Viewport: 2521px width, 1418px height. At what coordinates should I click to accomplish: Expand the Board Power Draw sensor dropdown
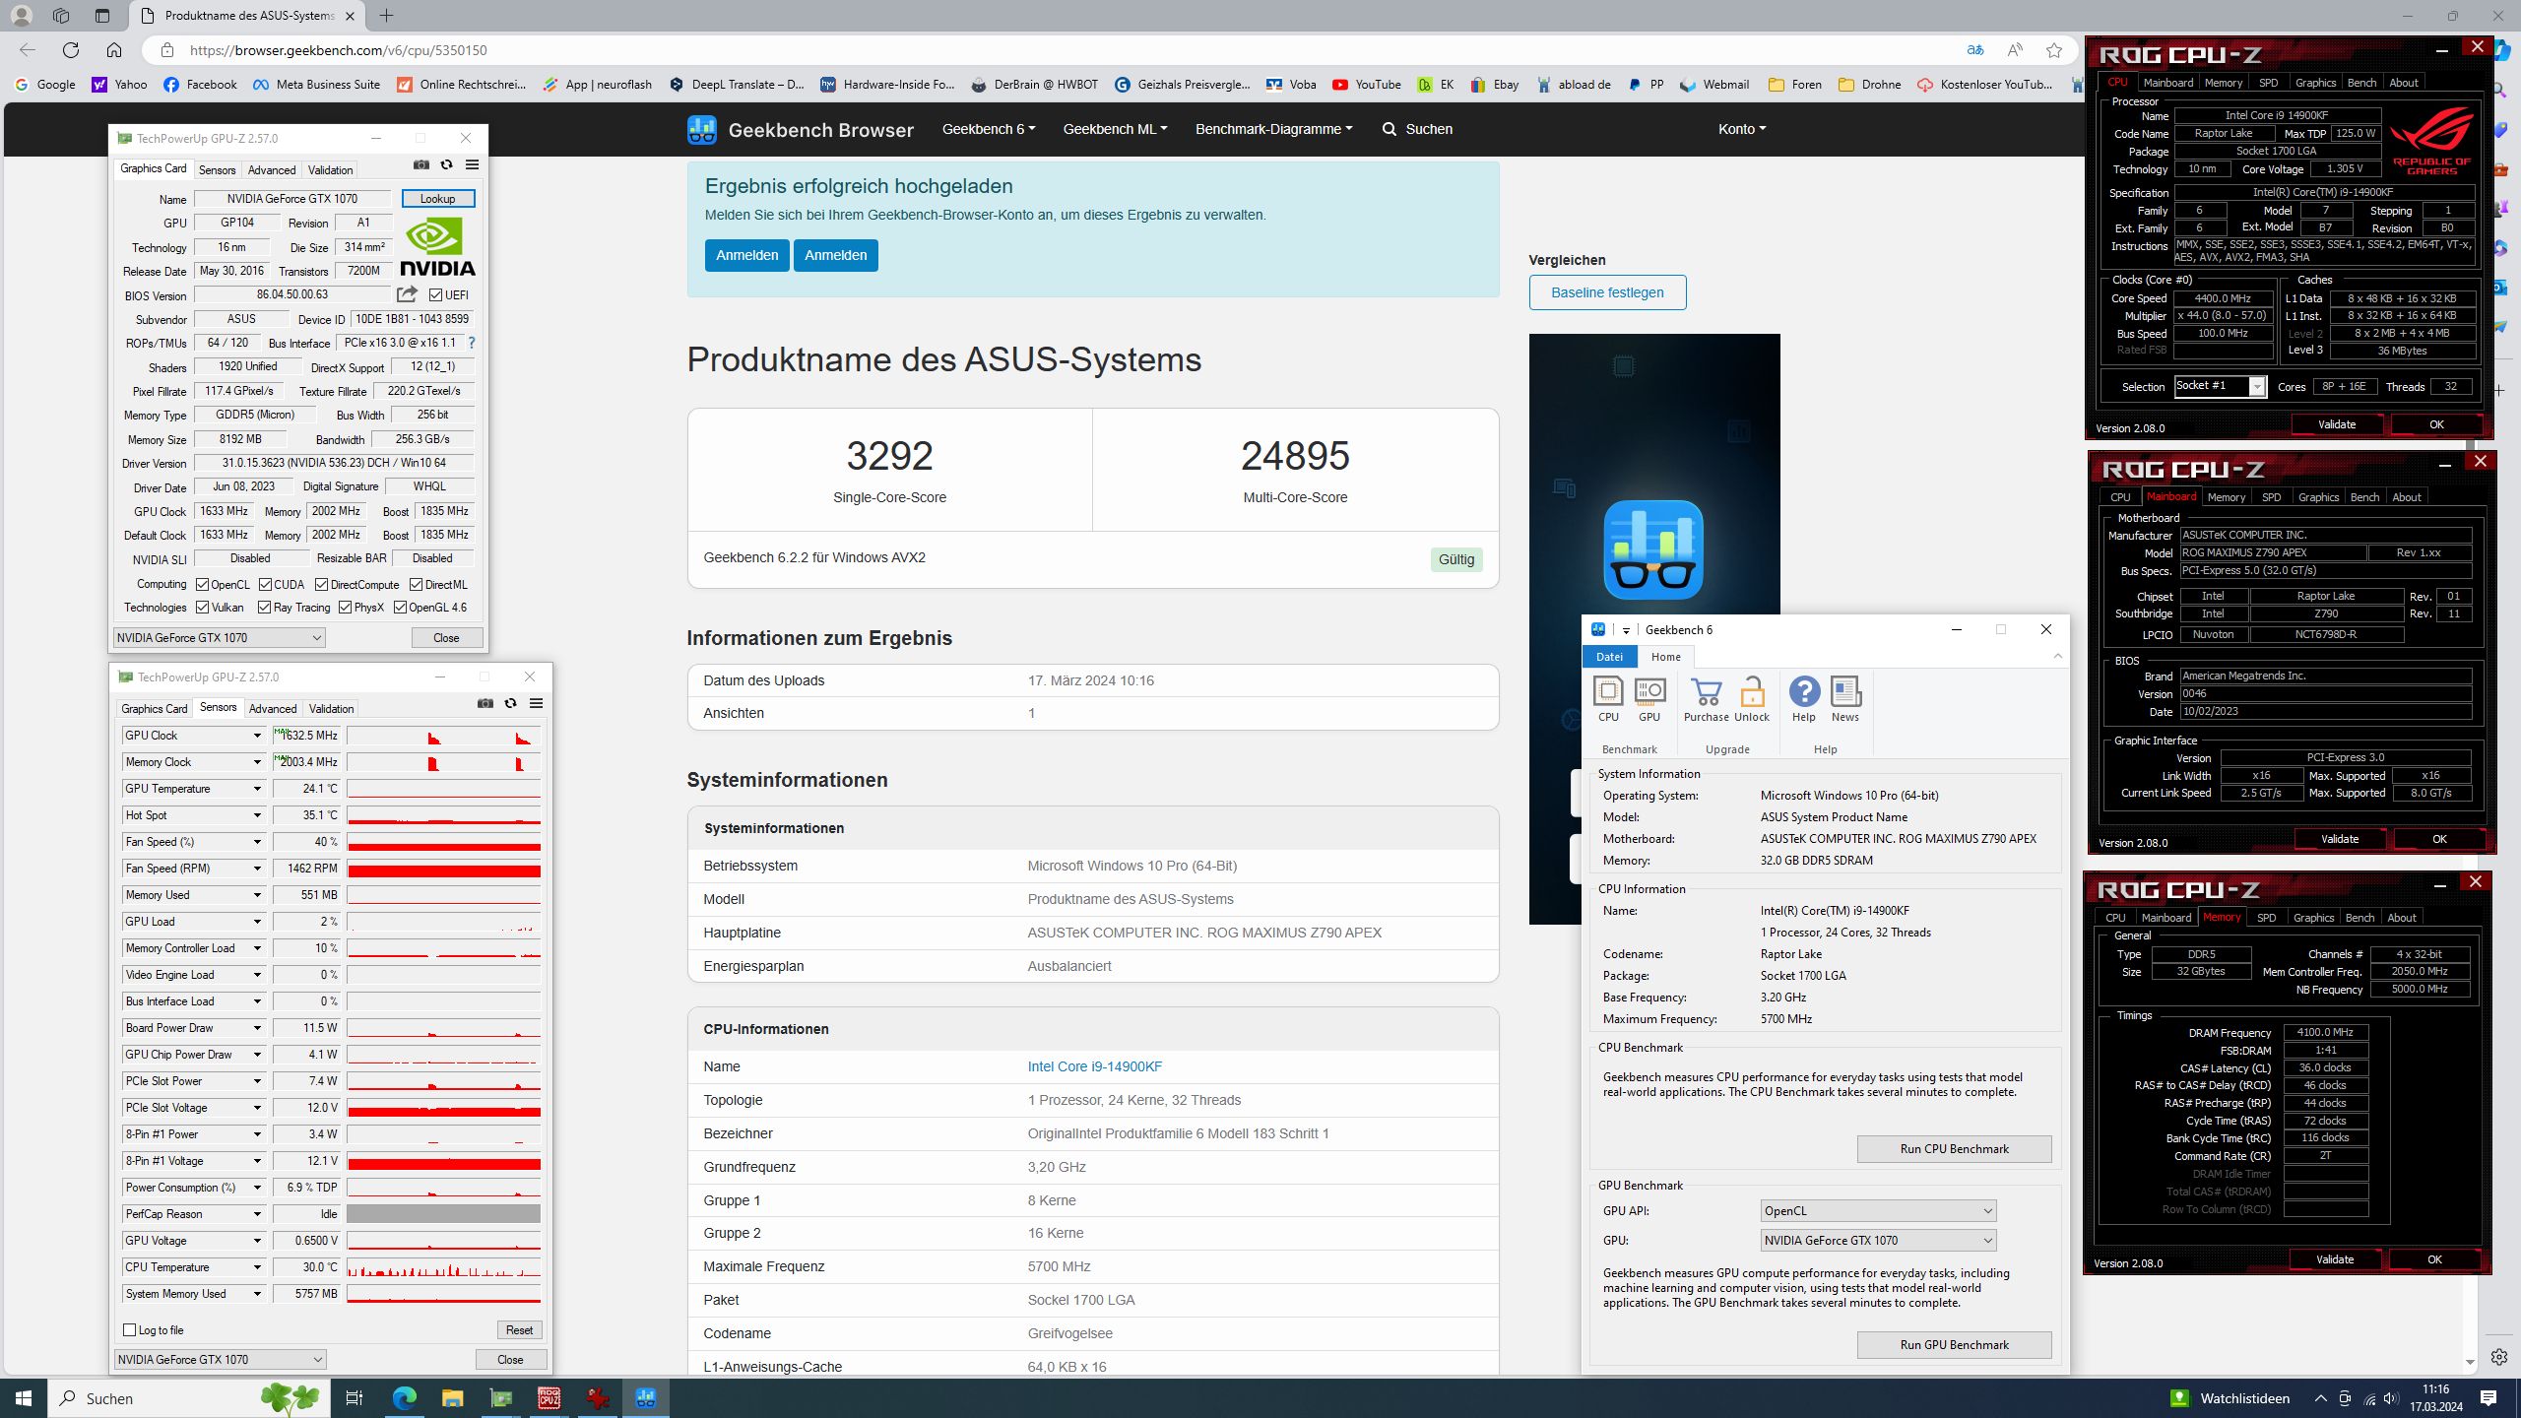tap(257, 1028)
